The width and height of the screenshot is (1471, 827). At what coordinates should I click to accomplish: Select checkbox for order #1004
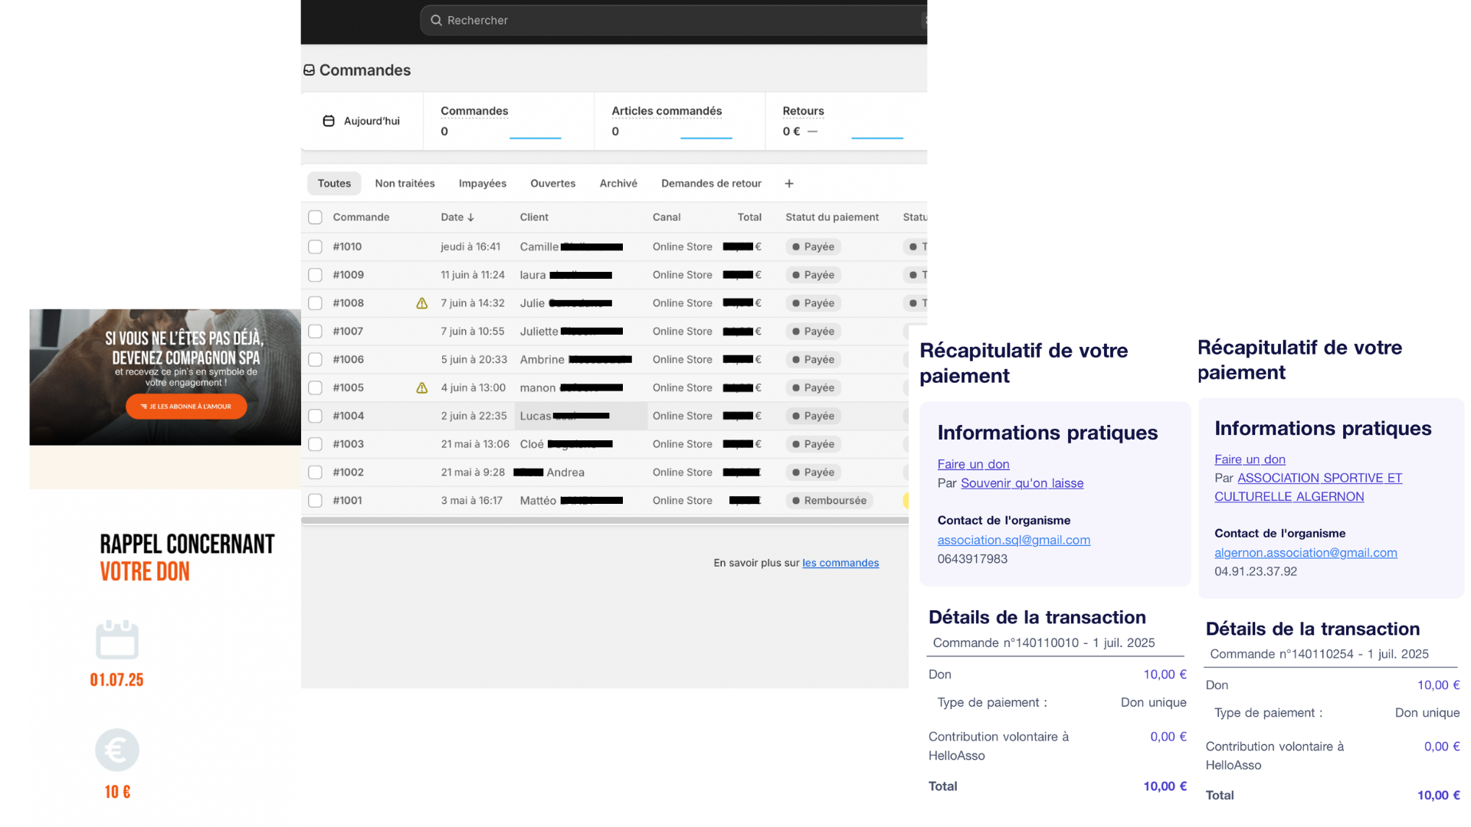315,416
